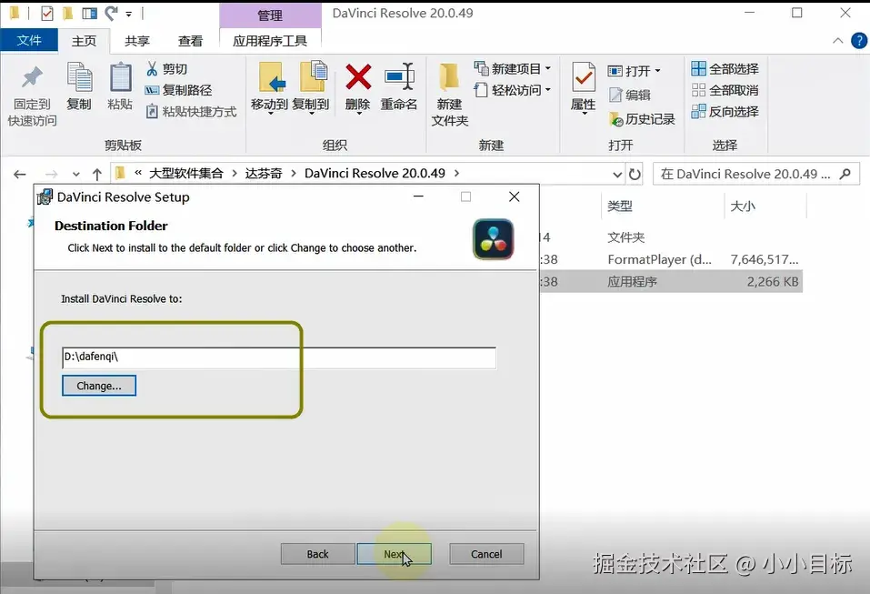Image resolution: width=870 pixels, height=594 pixels.
Task: Click the Refresh button beside address bar
Action: click(x=635, y=175)
